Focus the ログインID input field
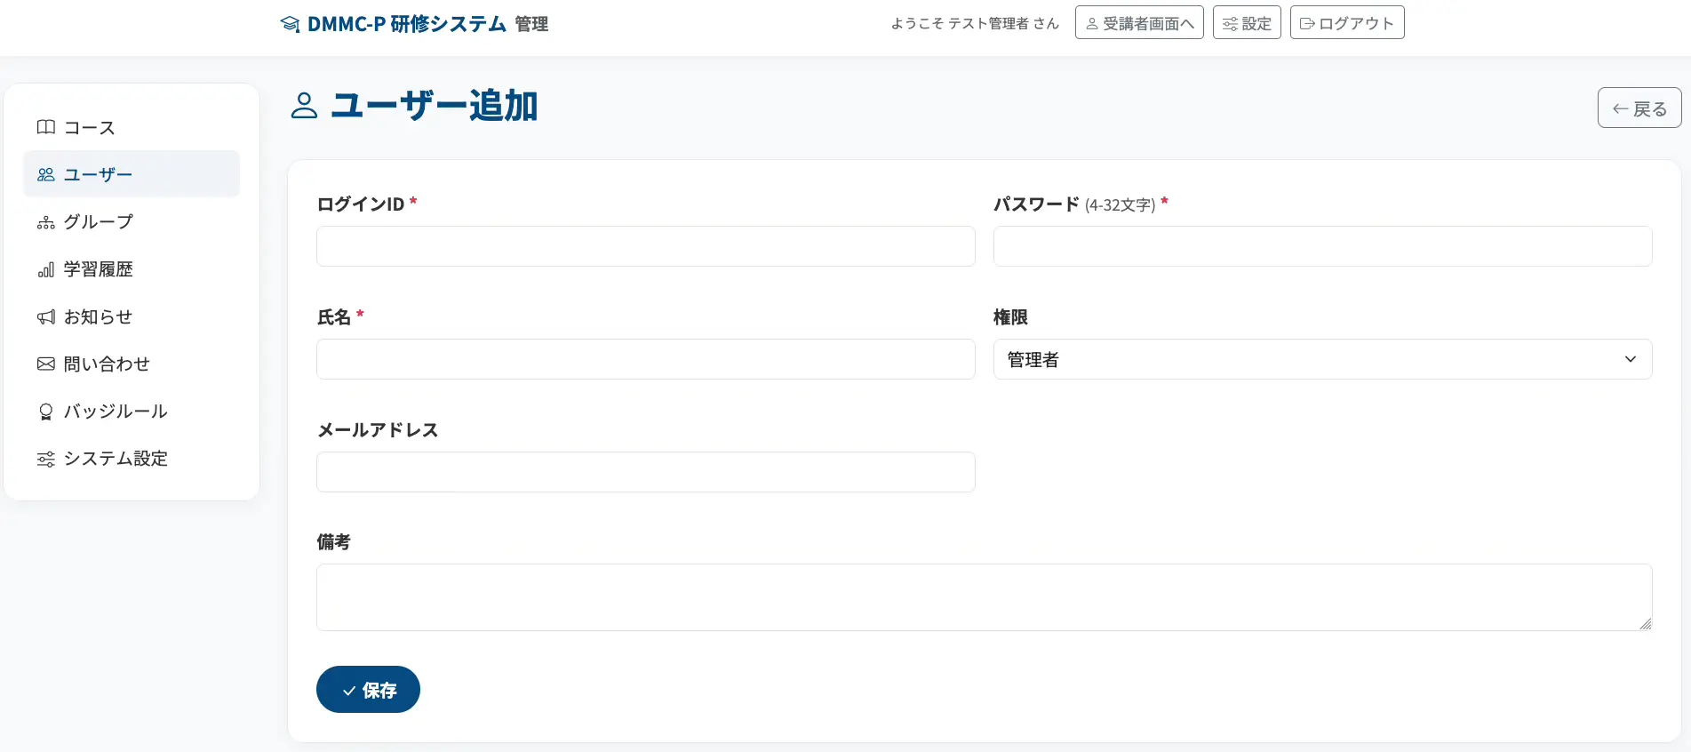The height and width of the screenshot is (752, 1691). pos(646,246)
